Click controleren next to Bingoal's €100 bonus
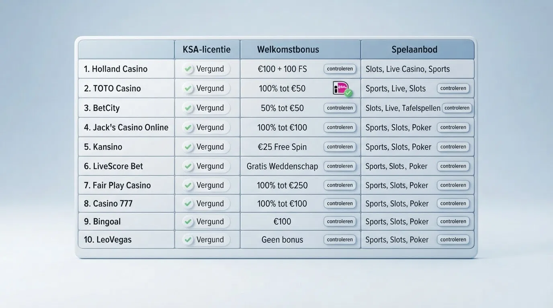553x308 pixels. point(340,221)
